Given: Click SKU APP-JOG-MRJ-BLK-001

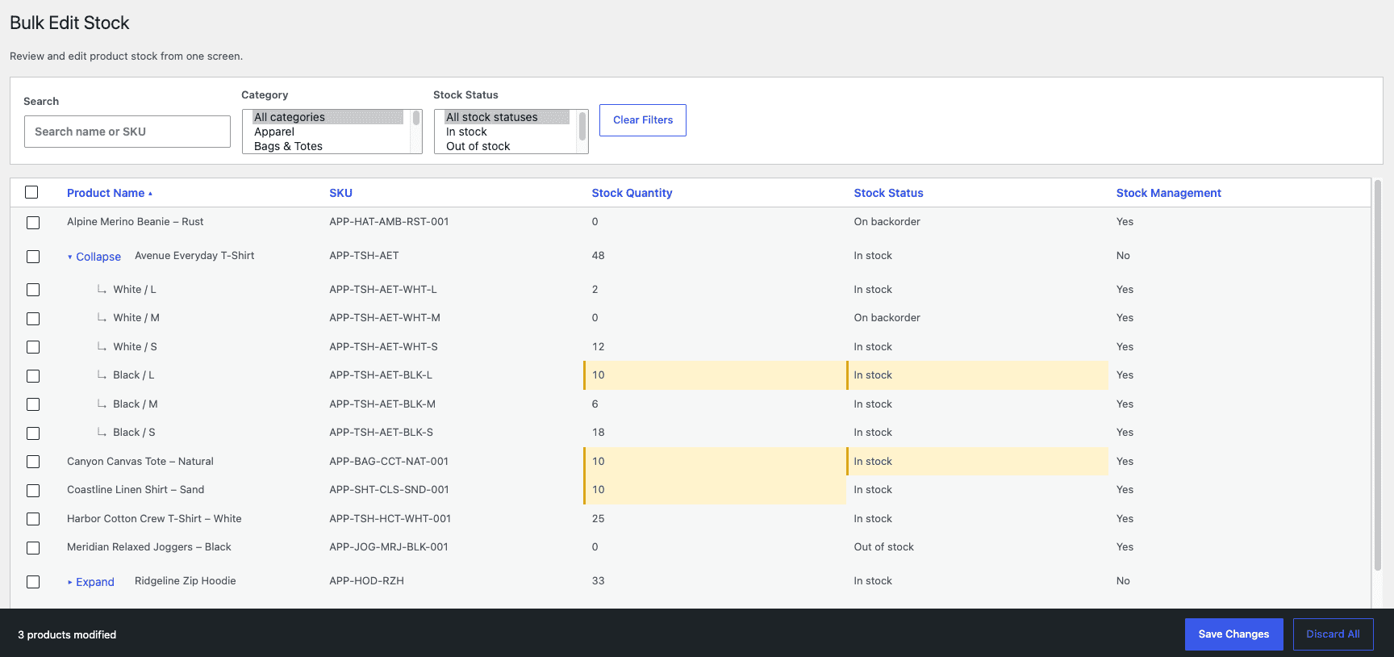Looking at the screenshot, I should (388, 547).
